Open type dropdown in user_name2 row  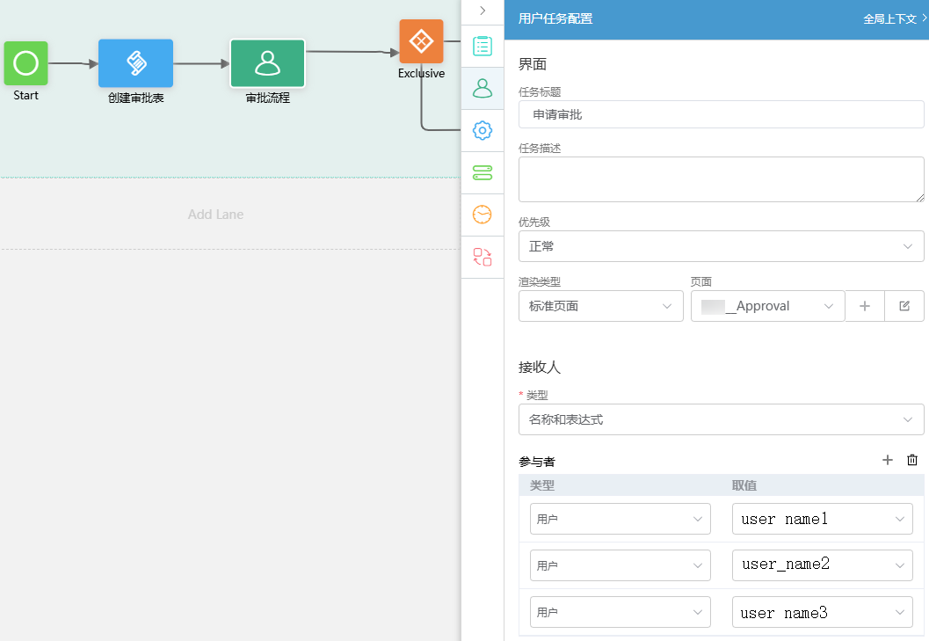coord(621,565)
